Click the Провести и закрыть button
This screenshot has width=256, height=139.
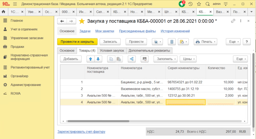[x=77, y=42]
